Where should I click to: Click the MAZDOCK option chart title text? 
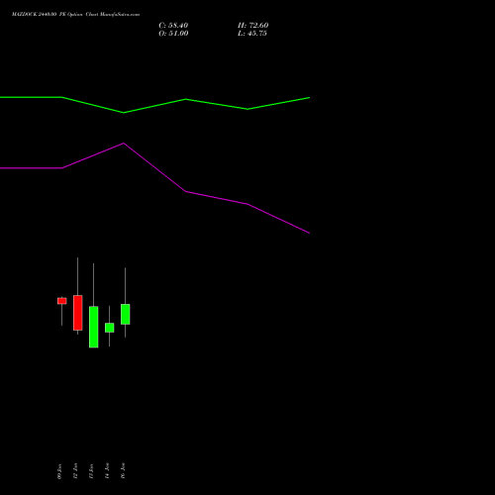coord(75,15)
